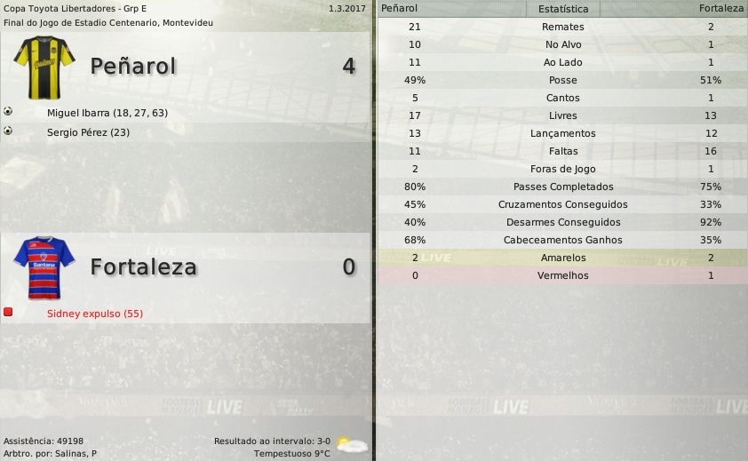
Task: Click the red card icon beside Sidney
Action: click(x=8, y=313)
